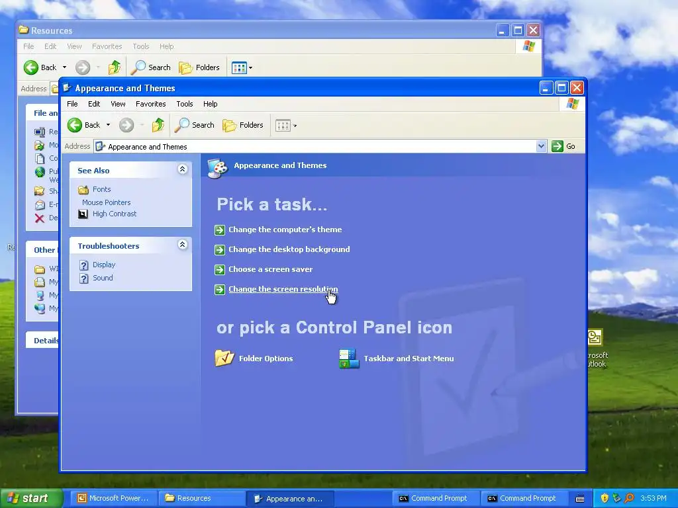The height and width of the screenshot is (508, 678).
Task: Open Taskbar and Start Menu control panel icon
Action: click(349, 359)
